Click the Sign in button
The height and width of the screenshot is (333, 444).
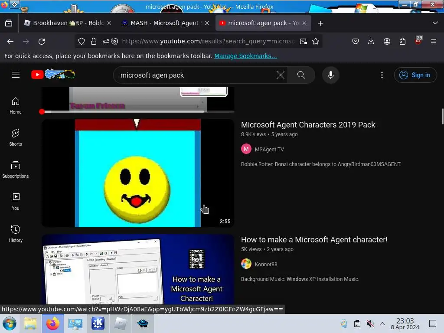pos(415,75)
